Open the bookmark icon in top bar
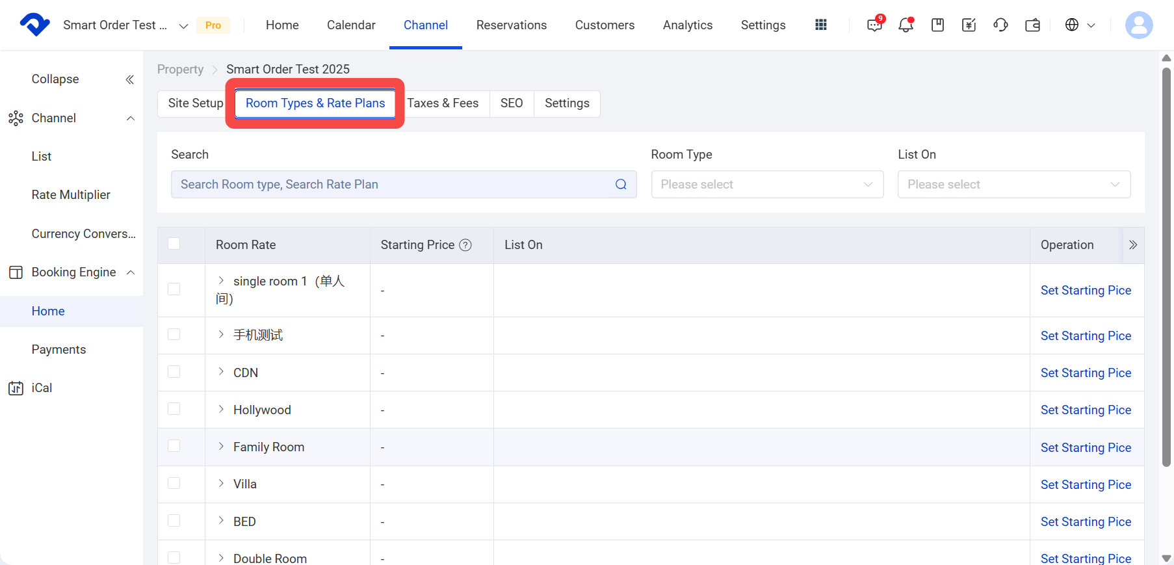1174x565 pixels. 937,25
